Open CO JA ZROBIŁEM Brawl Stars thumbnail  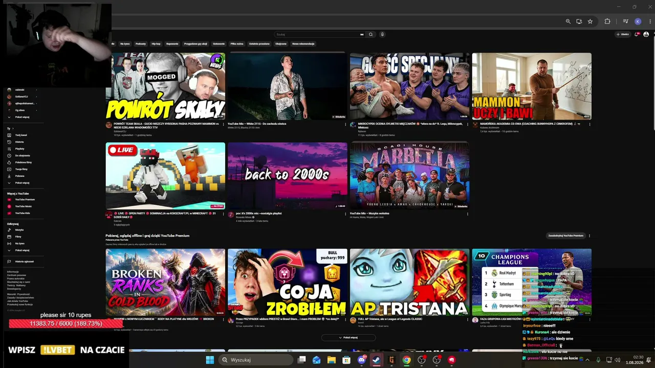point(288,282)
